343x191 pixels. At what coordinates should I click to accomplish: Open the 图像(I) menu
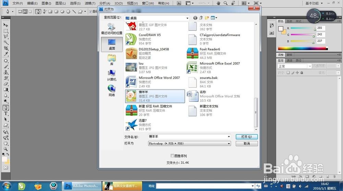[x=46, y=3]
